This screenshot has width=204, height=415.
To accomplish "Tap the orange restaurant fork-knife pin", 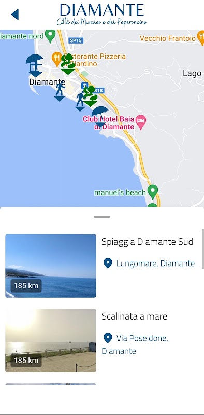I will coord(57,59).
